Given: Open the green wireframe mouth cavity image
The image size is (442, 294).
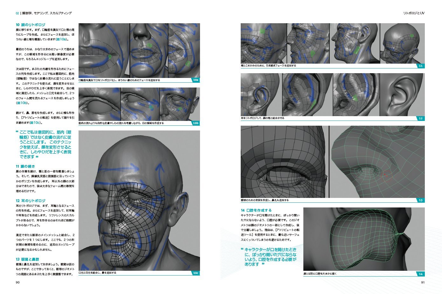Looking at the screenshot, I should [x=364, y=239].
